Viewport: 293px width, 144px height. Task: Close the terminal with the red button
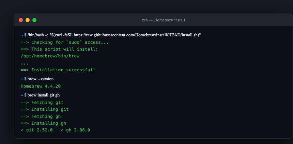[21, 20]
